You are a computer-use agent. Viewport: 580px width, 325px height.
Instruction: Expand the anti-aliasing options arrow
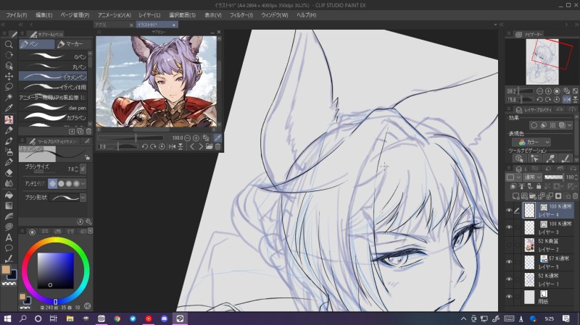[83, 184]
